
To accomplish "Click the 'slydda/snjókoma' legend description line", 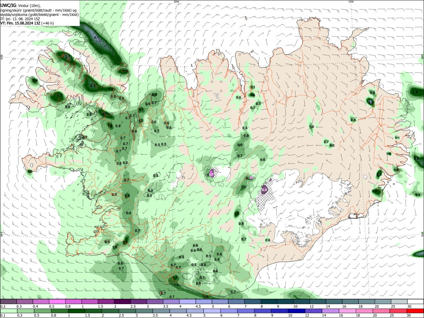I will 39,15.
